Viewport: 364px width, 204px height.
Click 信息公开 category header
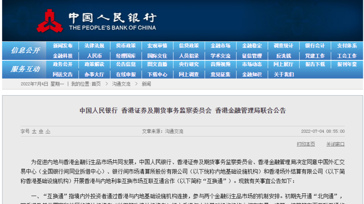pyautogui.click(x=25, y=50)
